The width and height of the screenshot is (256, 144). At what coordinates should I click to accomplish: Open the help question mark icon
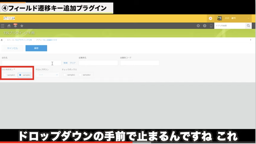205,26
